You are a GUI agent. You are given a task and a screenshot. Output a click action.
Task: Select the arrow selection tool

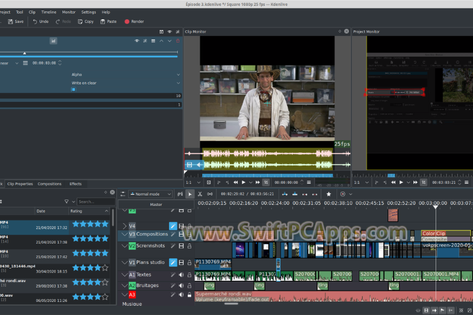[190, 194]
